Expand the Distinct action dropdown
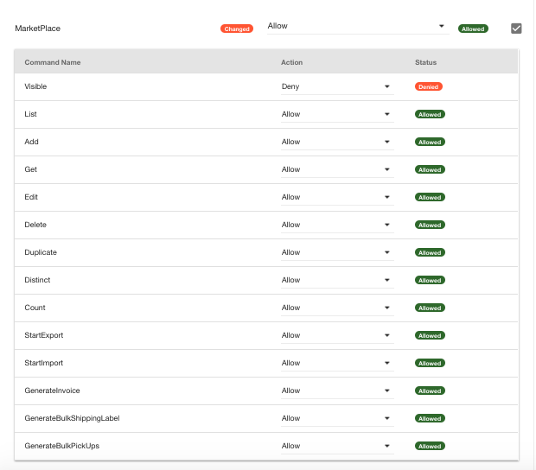This screenshot has width=536, height=470. [x=337, y=280]
